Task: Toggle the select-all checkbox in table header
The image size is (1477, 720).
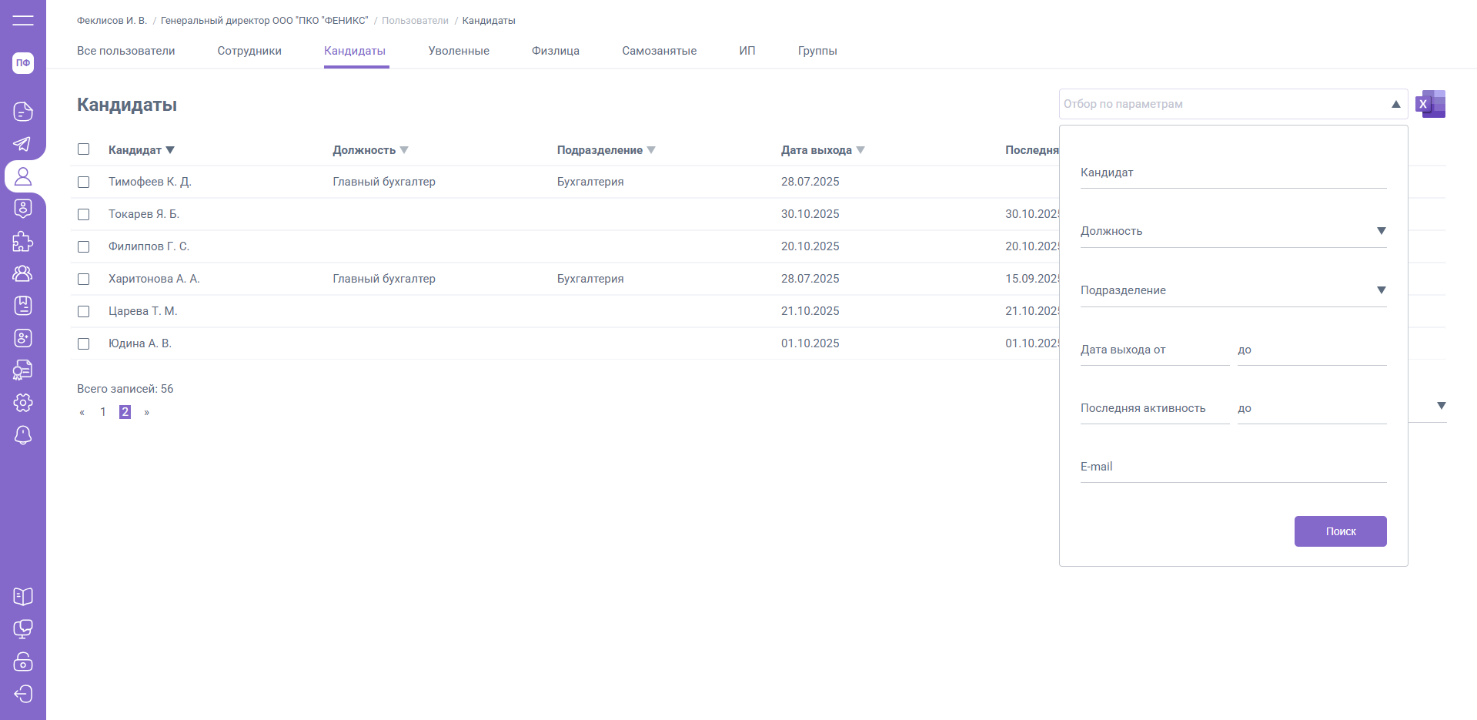Action: point(84,149)
